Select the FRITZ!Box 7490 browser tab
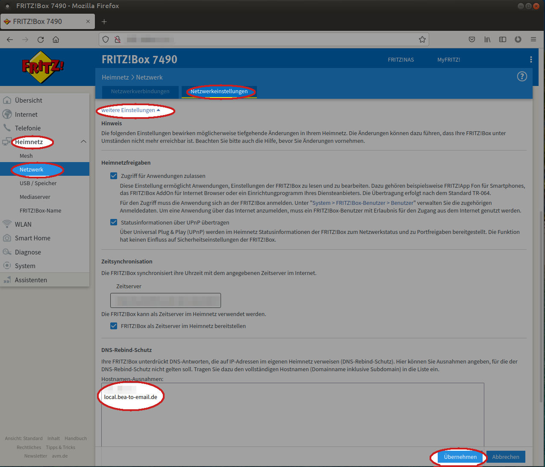 coord(47,21)
